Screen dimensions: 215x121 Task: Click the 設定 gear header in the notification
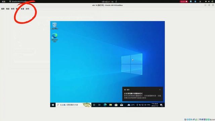pos(127,90)
